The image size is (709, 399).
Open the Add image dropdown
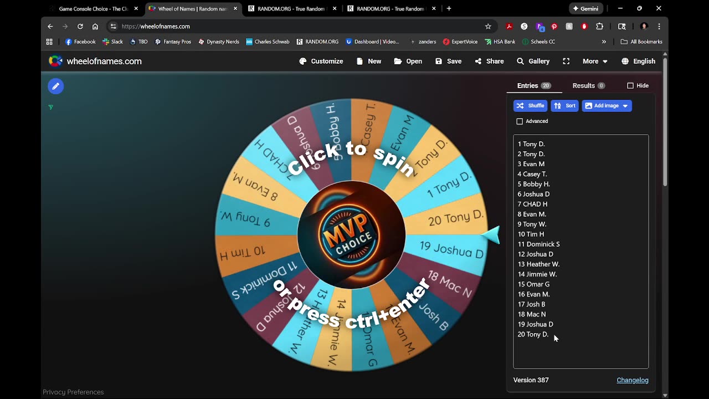pyautogui.click(x=607, y=105)
